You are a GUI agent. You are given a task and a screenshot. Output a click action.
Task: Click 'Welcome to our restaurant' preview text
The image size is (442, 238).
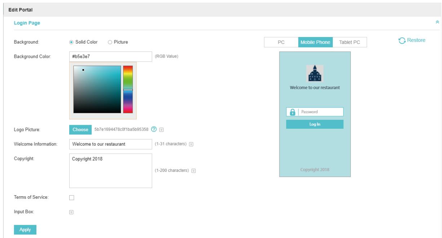pyautogui.click(x=315, y=87)
